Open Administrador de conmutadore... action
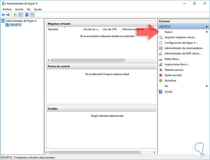The image size is (210, 160). pyautogui.click(x=184, y=48)
